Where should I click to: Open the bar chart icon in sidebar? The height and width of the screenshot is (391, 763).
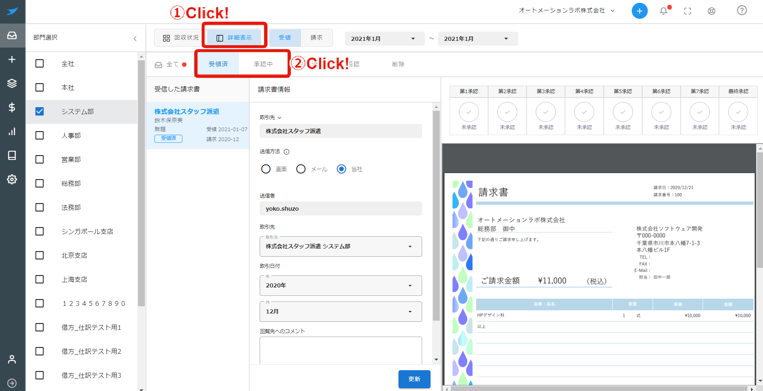(x=12, y=132)
